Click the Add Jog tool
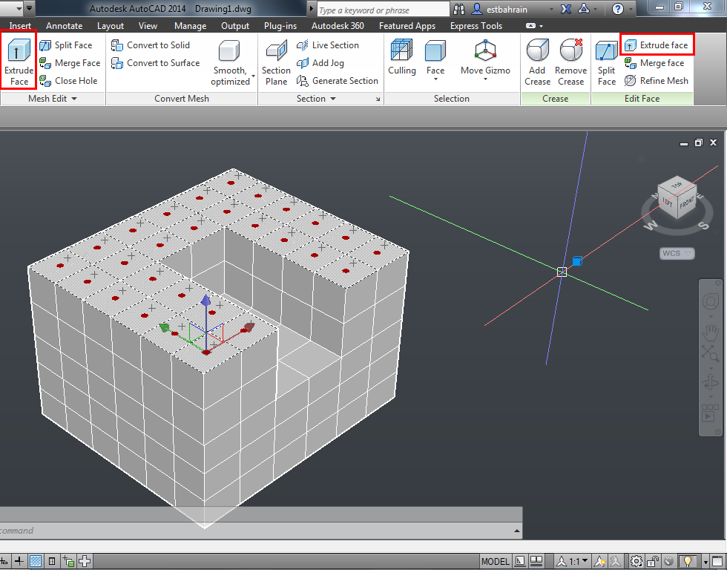The image size is (727, 570). [x=320, y=62]
